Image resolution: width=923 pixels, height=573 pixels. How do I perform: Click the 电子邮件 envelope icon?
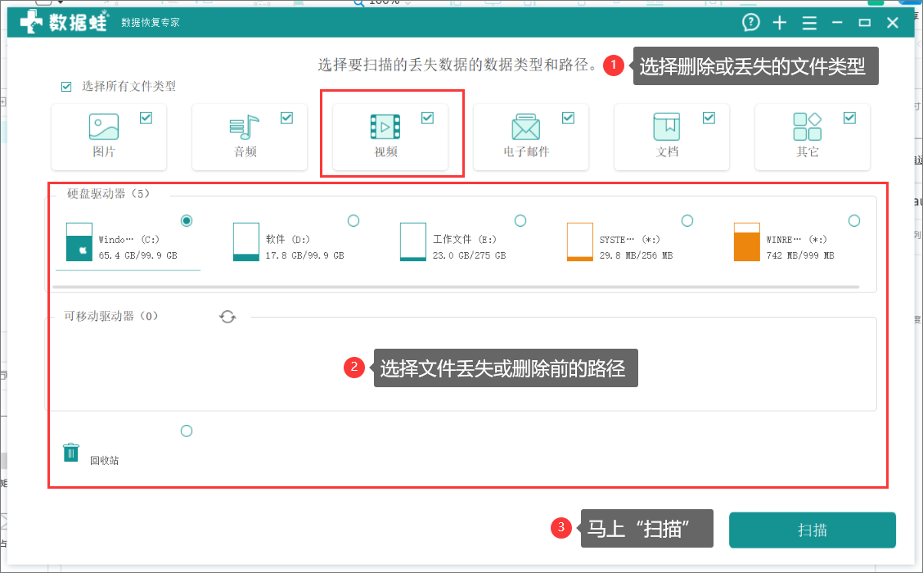[525, 127]
